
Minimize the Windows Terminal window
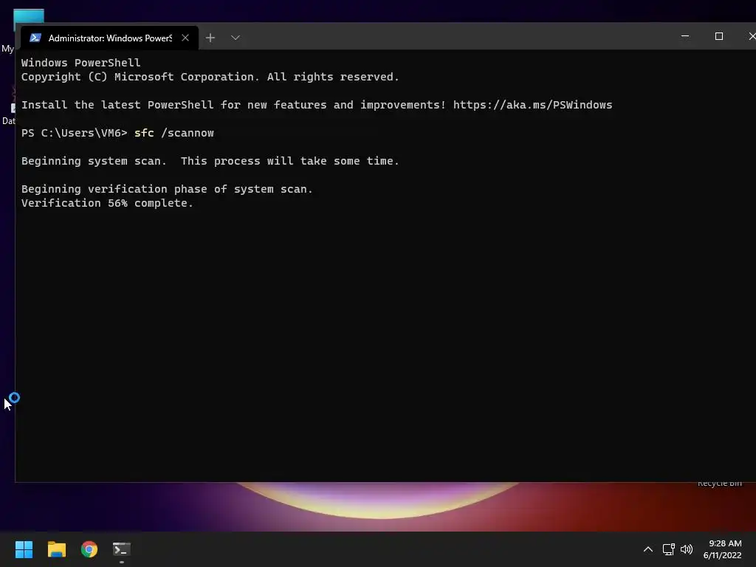click(684, 36)
